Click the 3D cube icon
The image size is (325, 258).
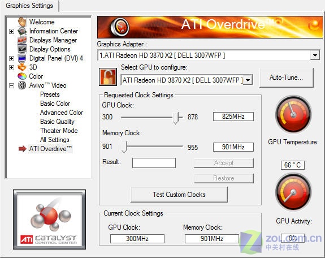(22, 67)
